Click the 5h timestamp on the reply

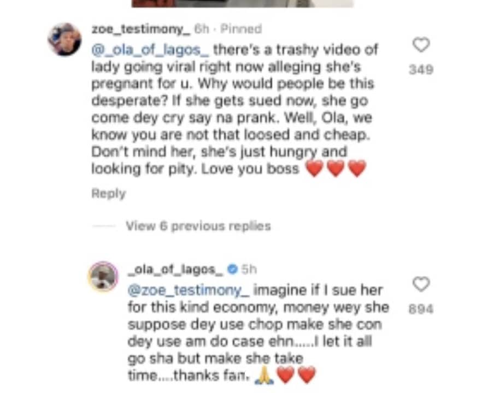[249, 270]
